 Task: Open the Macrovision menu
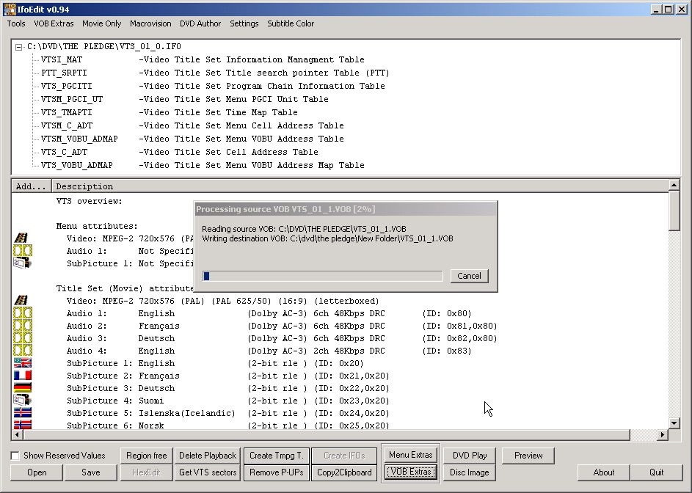pyautogui.click(x=150, y=23)
